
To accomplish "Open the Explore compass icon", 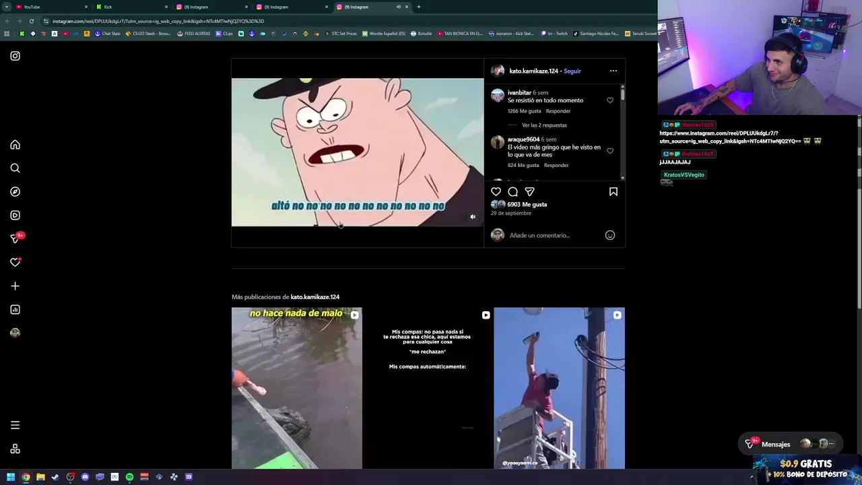I will click(15, 192).
